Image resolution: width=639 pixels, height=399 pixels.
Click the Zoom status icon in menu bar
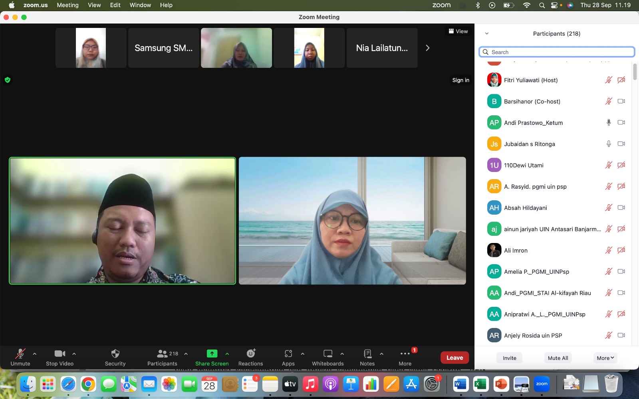[x=441, y=5]
